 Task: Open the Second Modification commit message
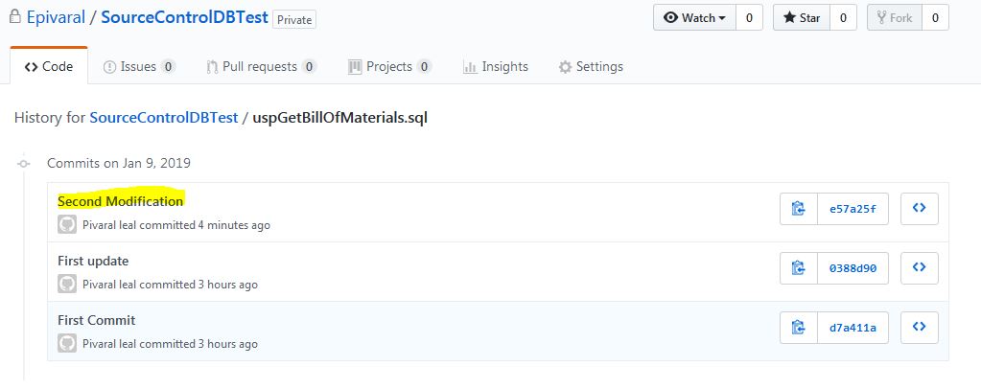point(120,201)
